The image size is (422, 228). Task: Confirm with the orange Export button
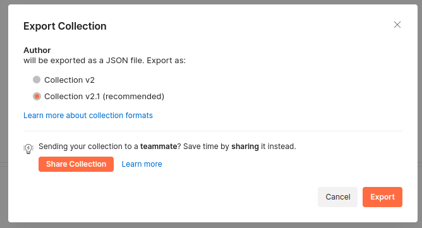point(382,197)
